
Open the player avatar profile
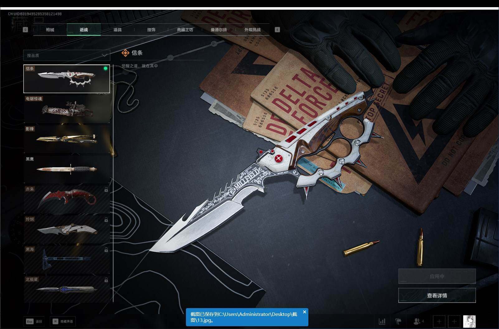[x=469, y=321]
